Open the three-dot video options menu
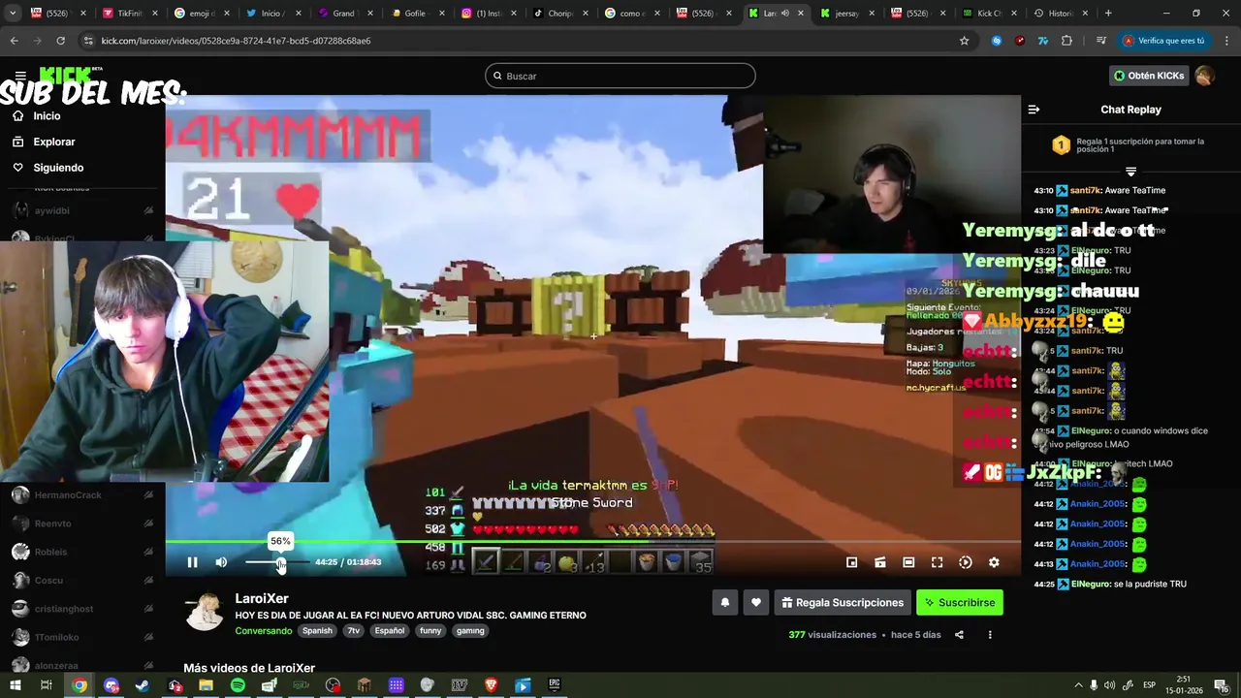This screenshot has height=698, width=1241. 990,635
